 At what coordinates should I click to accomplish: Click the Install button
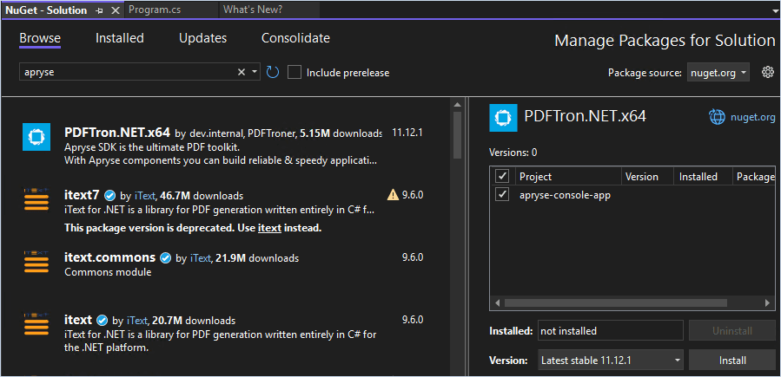click(732, 361)
